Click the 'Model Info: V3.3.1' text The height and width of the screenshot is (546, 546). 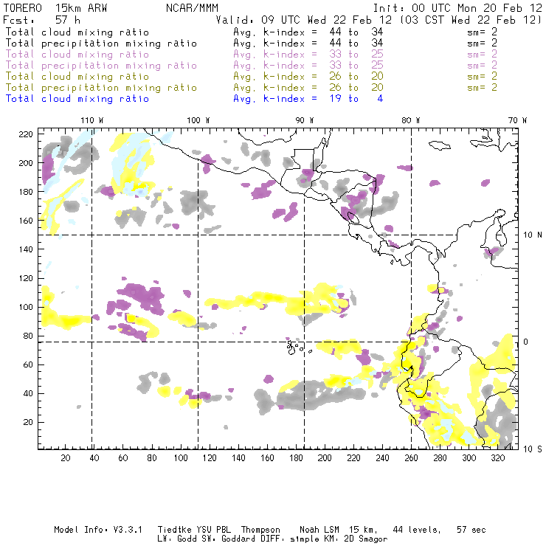98,530
